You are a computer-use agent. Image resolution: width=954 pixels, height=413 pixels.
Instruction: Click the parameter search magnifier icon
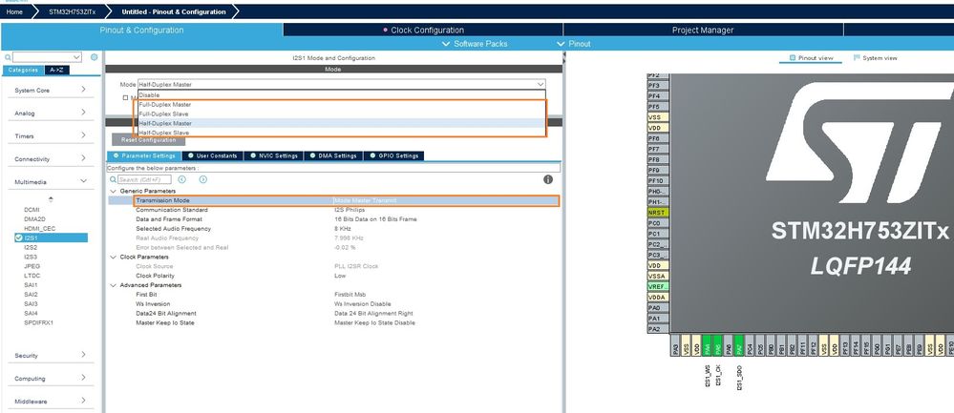[113, 179]
